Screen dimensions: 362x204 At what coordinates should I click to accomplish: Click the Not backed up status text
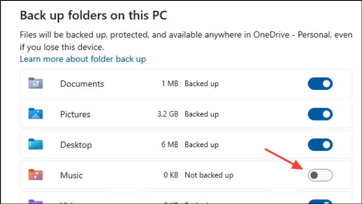(x=209, y=175)
